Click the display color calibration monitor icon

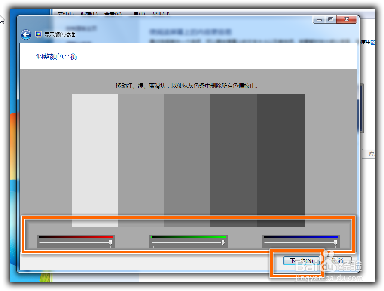tap(38, 34)
